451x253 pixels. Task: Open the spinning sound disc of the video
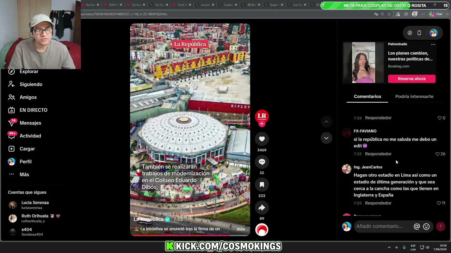coord(262,230)
